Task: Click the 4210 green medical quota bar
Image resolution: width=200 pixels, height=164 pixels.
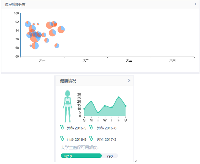Action: 81,156
